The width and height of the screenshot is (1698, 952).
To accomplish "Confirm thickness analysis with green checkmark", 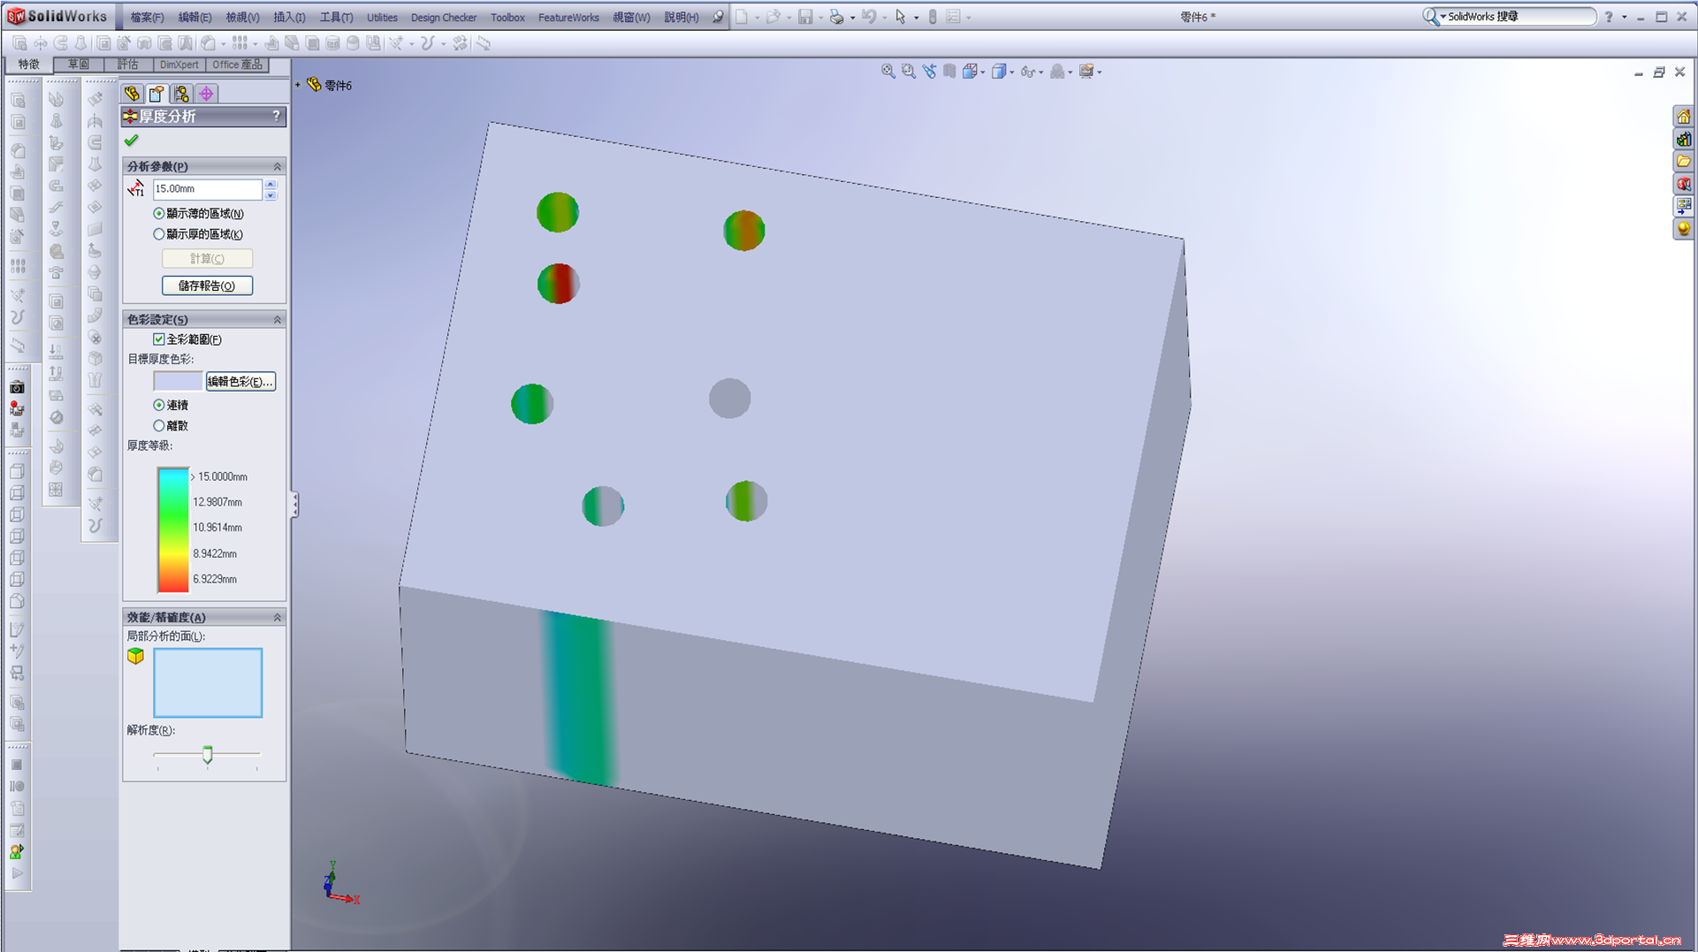I will (132, 141).
